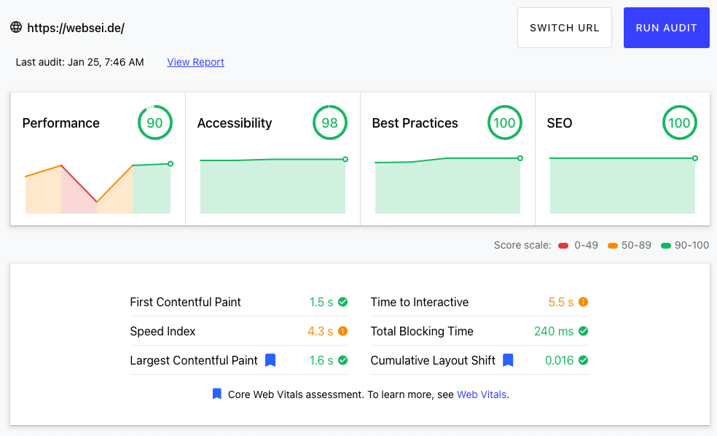717x436 pixels.
Task: Click the orange info icon beside Time to Interactive
Action: pos(584,302)
